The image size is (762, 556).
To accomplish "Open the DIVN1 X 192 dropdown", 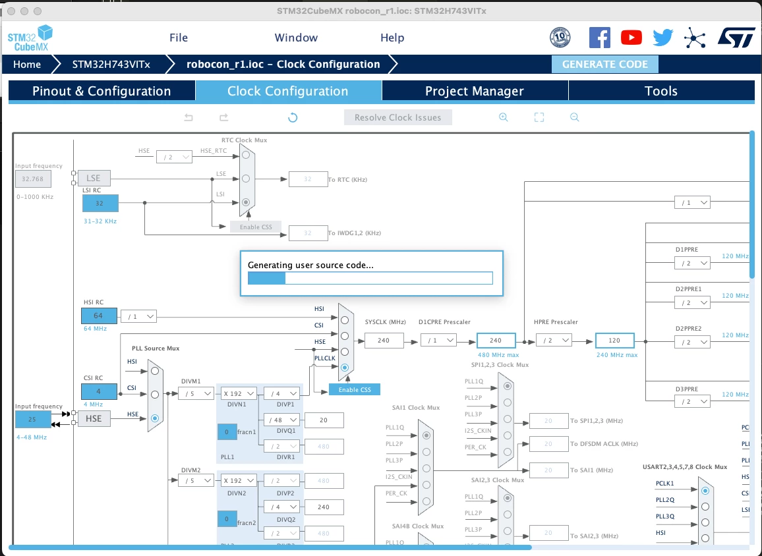I will 238,393.
